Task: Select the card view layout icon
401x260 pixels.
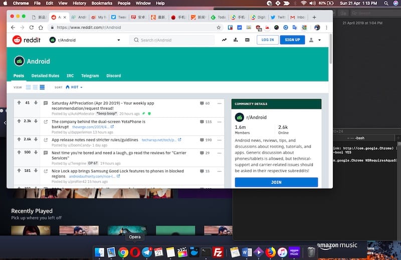Action: click(x=28, y=87)
